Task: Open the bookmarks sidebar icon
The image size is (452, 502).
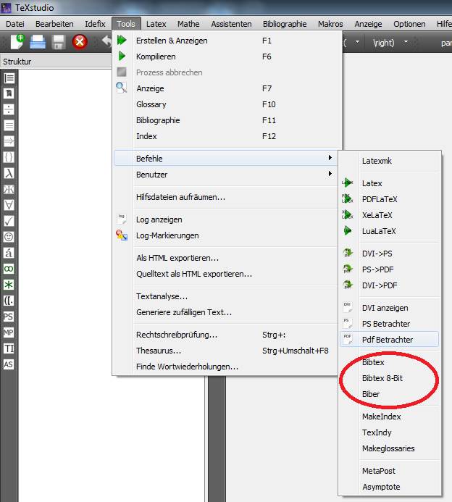Action: point(9,93)
